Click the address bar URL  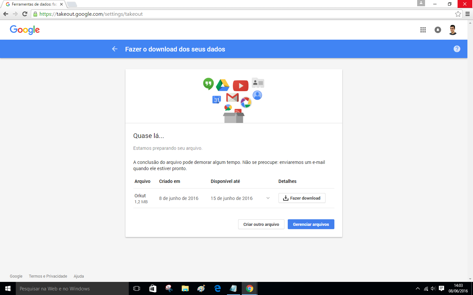pyautogui.click(x=91, y=14)
